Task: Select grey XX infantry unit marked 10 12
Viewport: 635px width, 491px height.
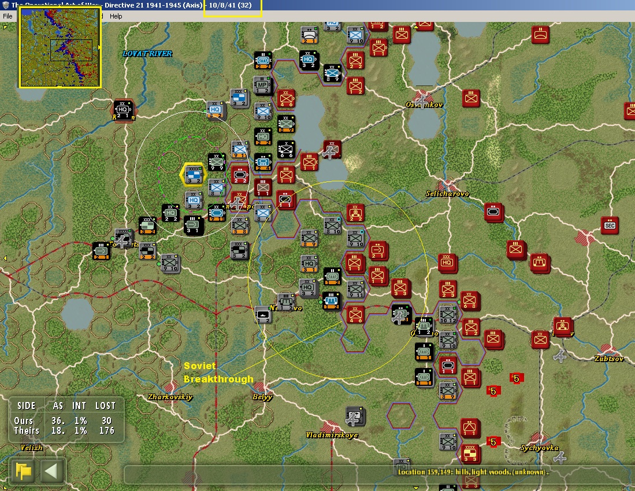Action: pos(447,314)
